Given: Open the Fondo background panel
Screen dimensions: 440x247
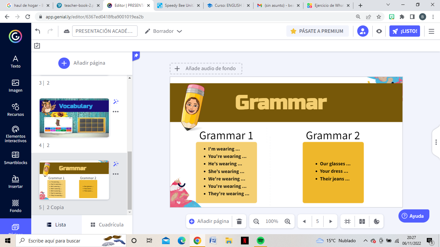Looking at the screenshot, I should 15,206.
